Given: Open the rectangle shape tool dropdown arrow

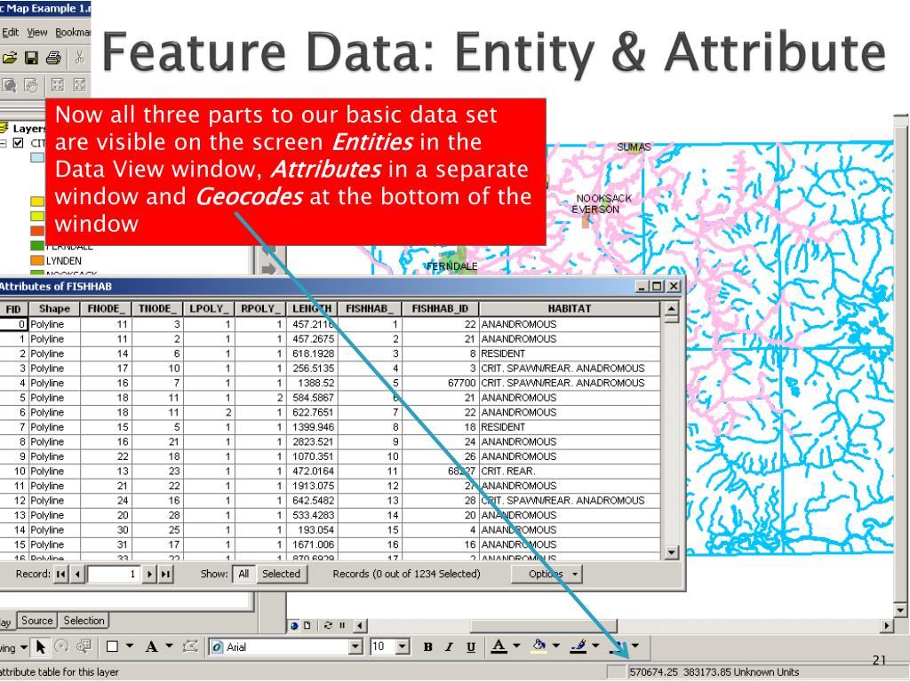Looking at the screenshot, I should tap(130, 646).
